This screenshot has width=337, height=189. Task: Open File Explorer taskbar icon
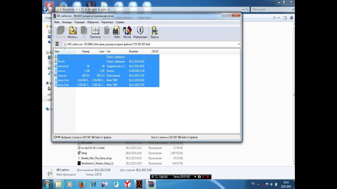[58, 184]
